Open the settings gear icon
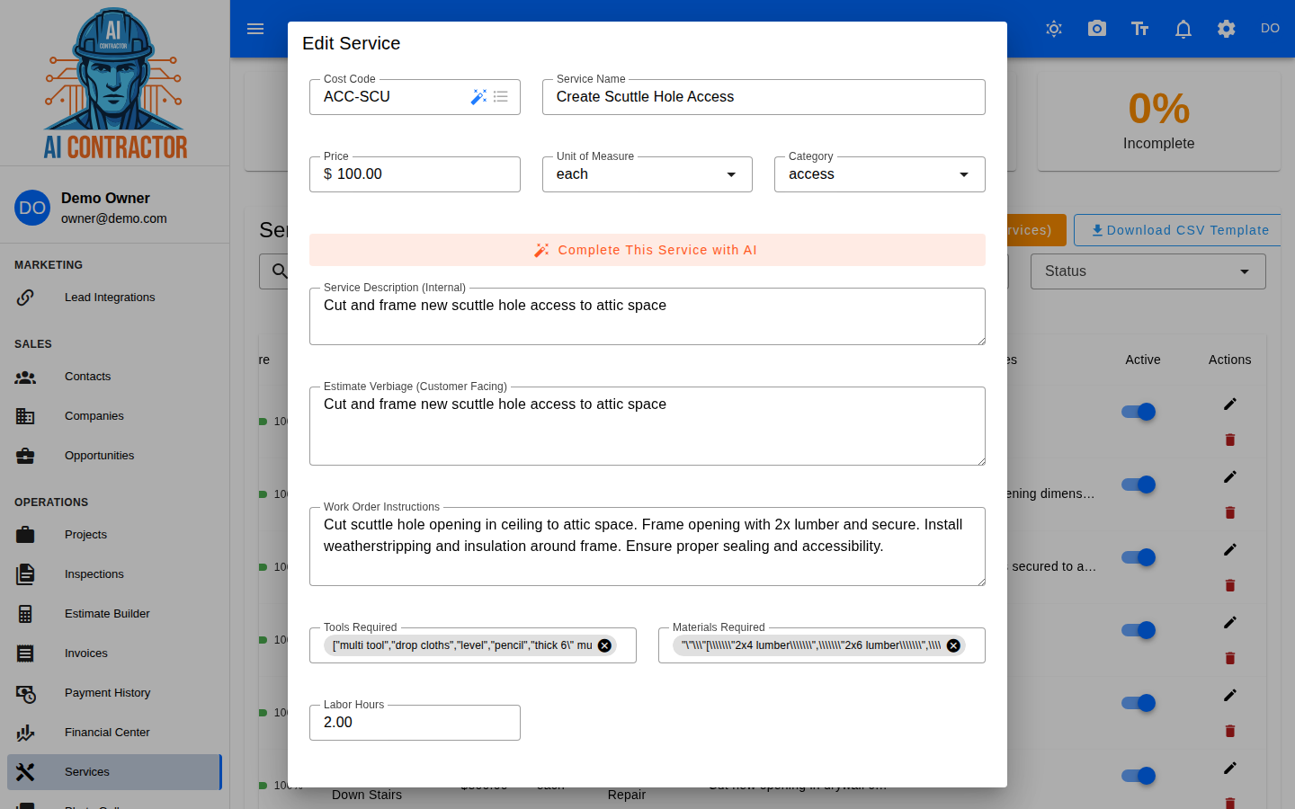Viewport: 1295px width, 809px height. (x=1227, y=29)
